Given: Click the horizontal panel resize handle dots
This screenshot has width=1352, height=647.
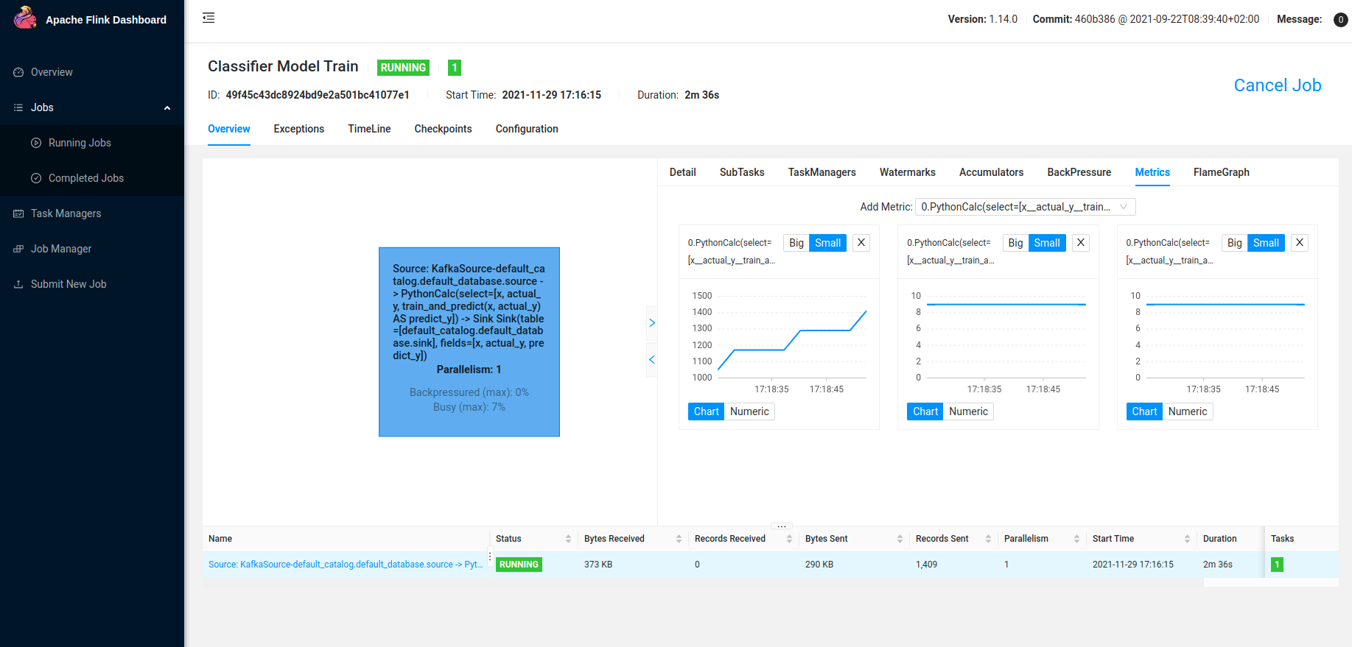Looking at the screenshot, I should point(782,526).
